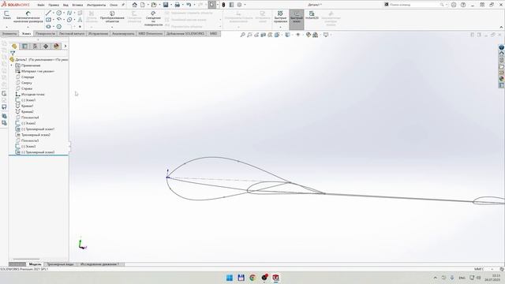Open the Трехмерные виды bottom tab

point(60,264)
